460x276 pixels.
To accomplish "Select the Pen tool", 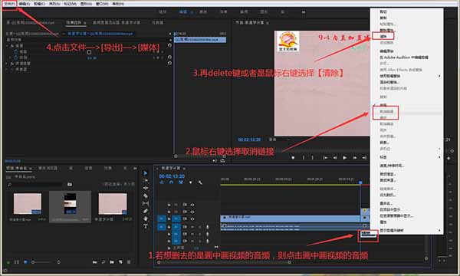I will coord(146,211).
